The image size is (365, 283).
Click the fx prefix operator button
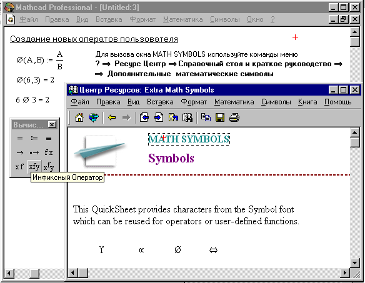(49, 152)
